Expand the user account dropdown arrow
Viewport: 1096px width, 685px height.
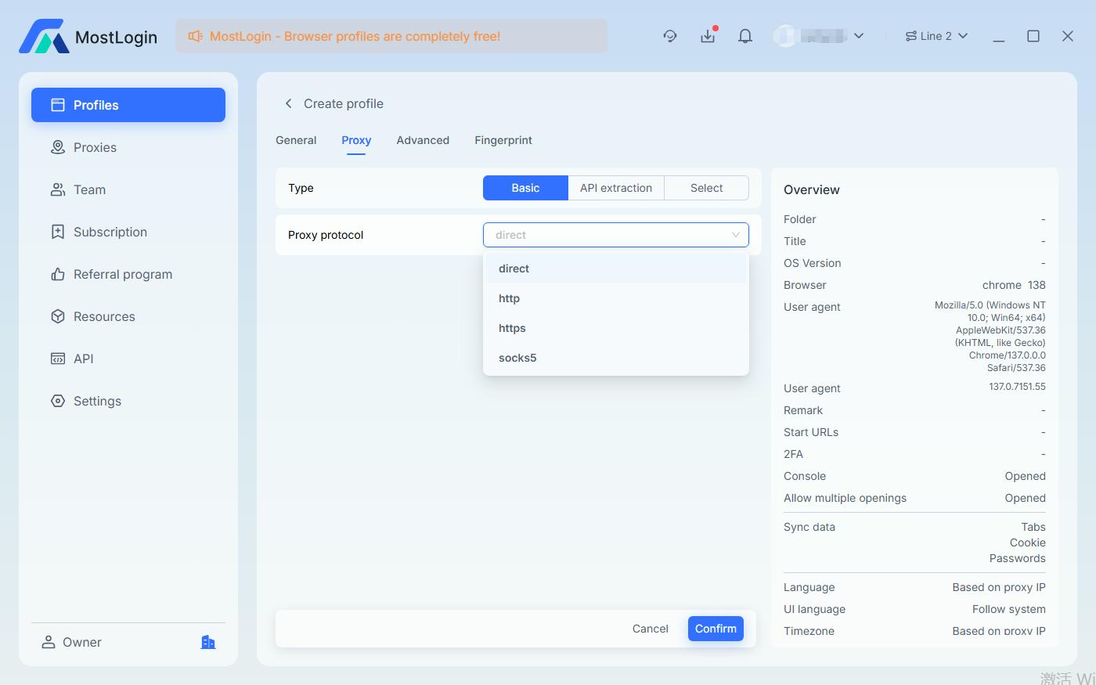coord(859,36)
